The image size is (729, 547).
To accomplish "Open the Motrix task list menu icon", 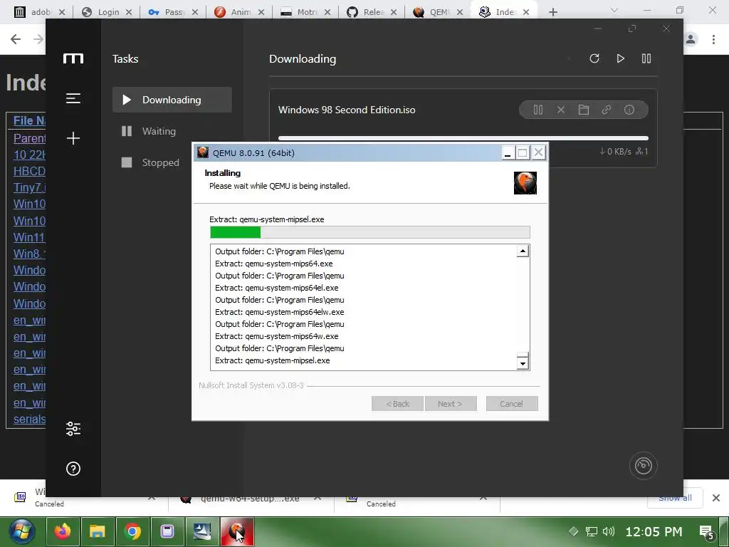I will click(73, 98).
